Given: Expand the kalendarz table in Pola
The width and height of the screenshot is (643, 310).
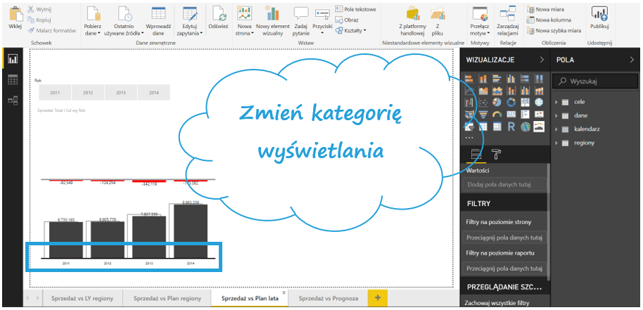Looking at the screenshot, I should point(556,129).
